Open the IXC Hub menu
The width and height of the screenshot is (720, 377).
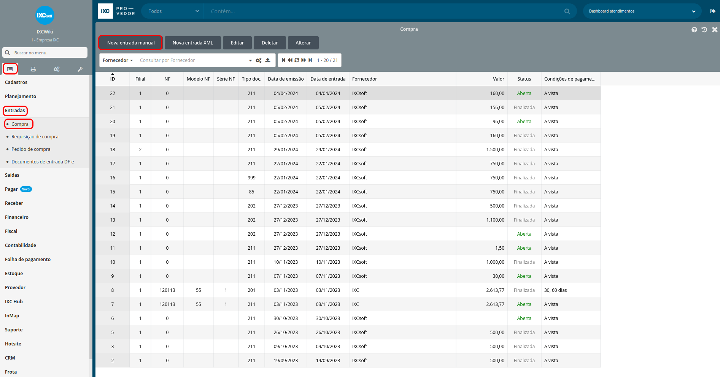pos(14,302)
